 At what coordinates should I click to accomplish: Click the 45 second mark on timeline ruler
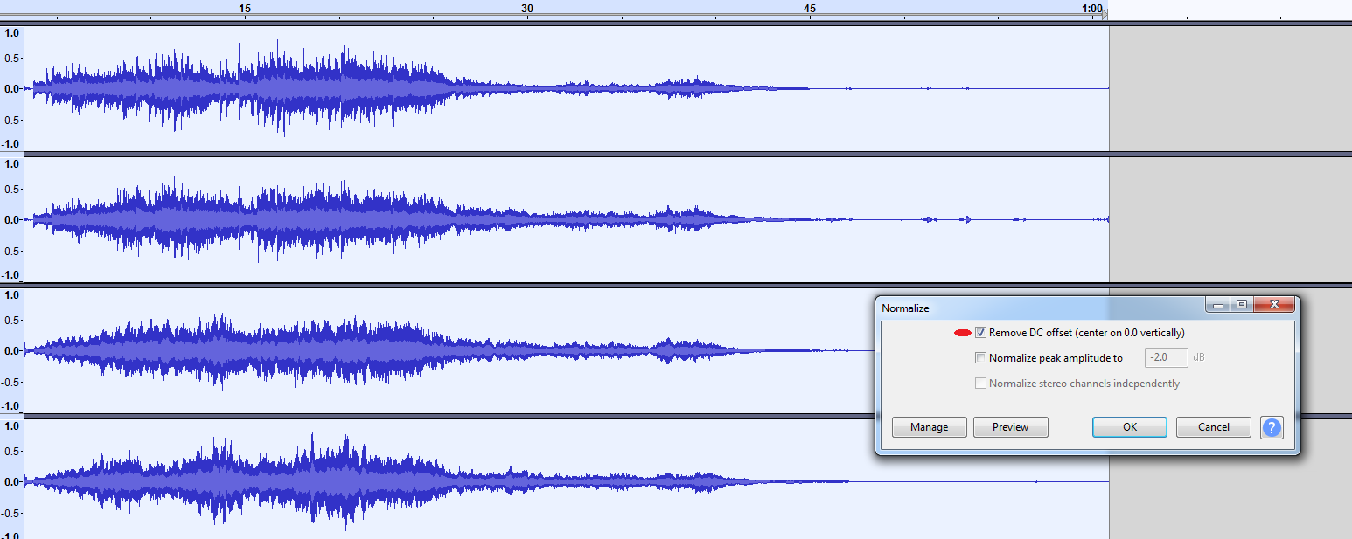(x=810, y=9)
